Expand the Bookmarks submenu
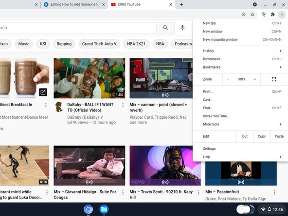Screen dimensions: 288x216 tap(240, 67)
